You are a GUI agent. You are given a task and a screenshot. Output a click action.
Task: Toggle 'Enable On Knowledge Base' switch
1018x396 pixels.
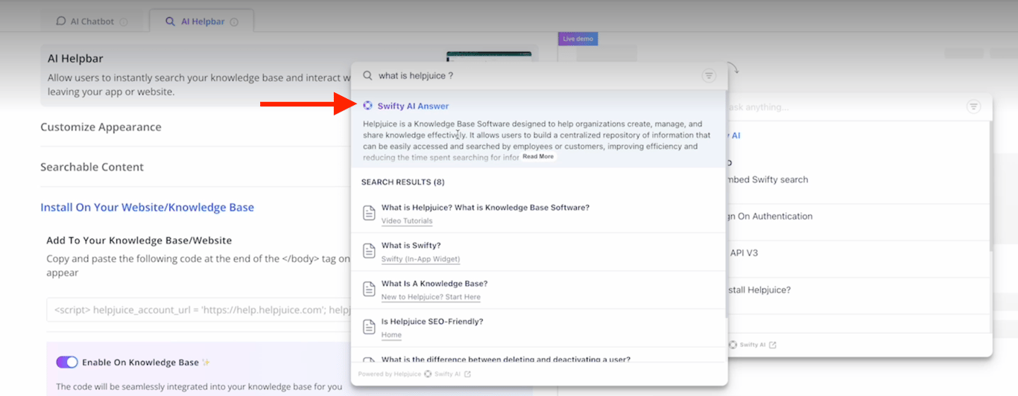pos(67,363)
